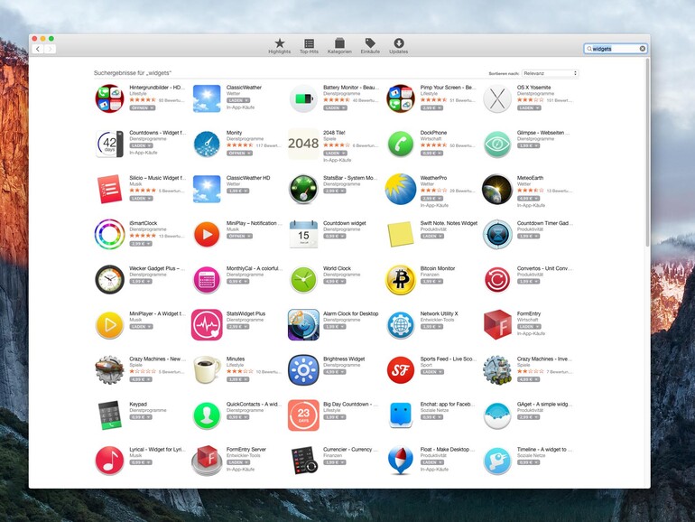Click the window's vertical scrollbar
Viewport: 695px width, 522px height.
(x=647, y=153)
